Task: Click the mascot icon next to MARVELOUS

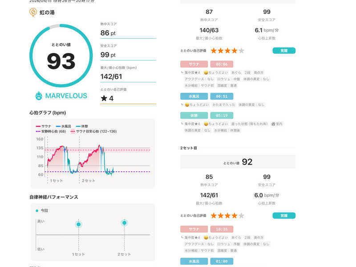Action: tap(39, 96)
